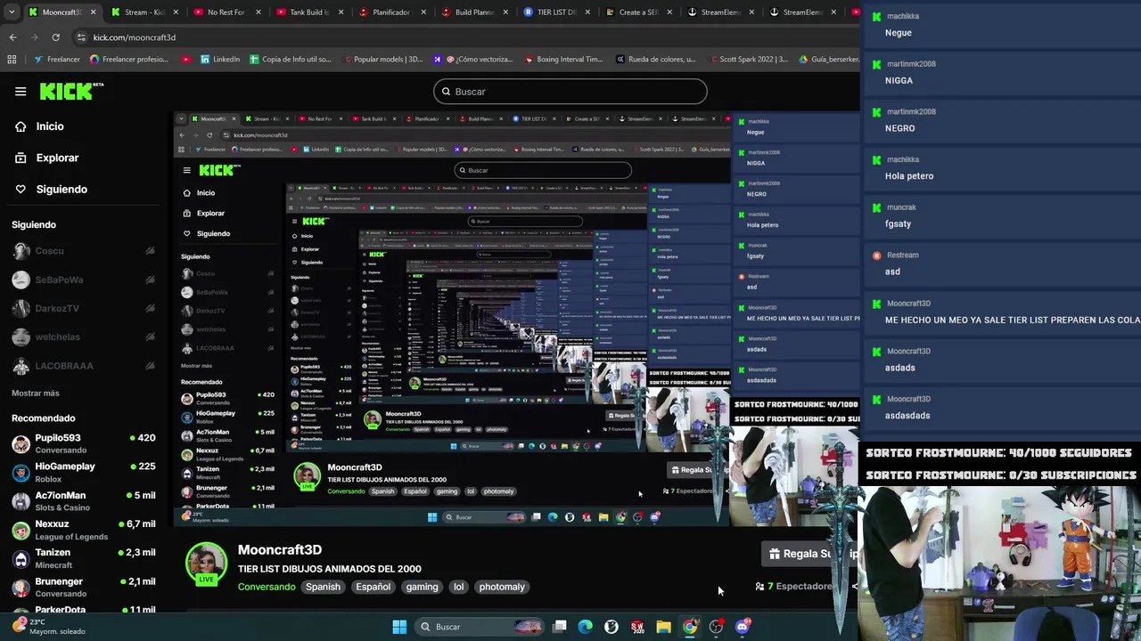Viewport: 1141px width, 641px height.
Task: Open recommended channel Tanizen
Action: (x=84, y=558)
